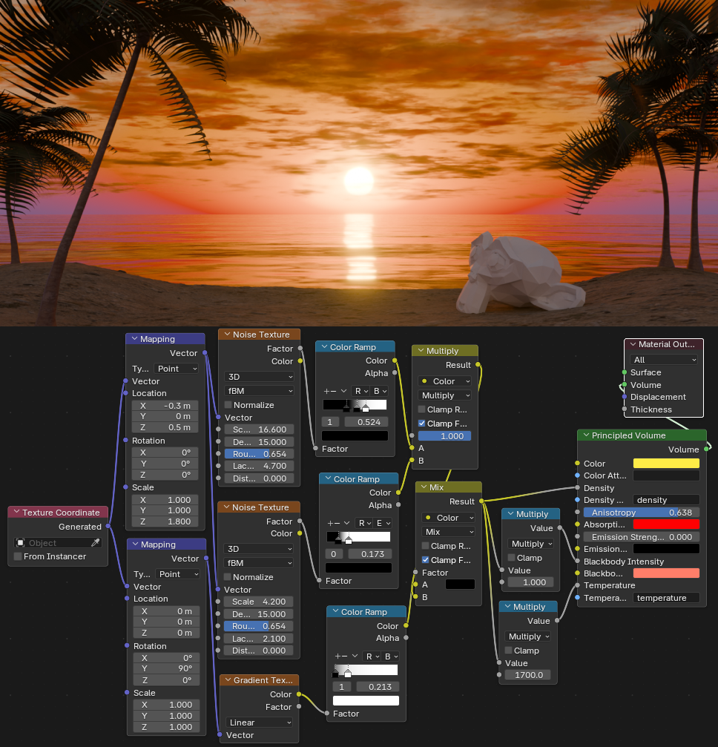Image resolution: width=718 pixels, height=747 pixels.
Task: Click the Anisotropy slider in Principled Volume
Action: (642, 513)
